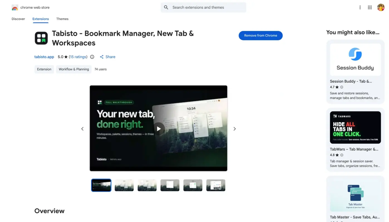Select the first video preview thumbnail
Screen dimensions: 389x222
coord(101,185)
